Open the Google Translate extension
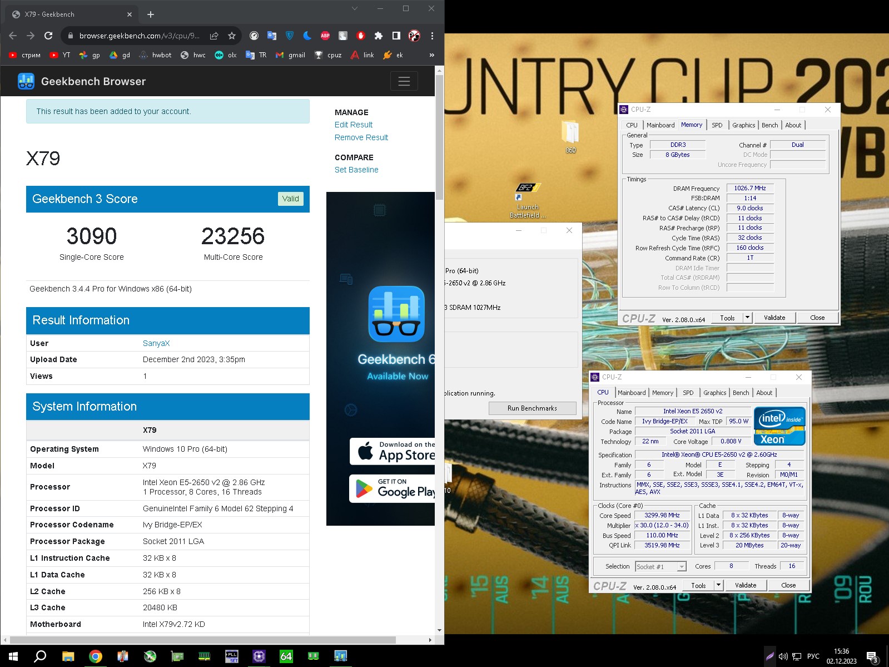The width and height of the screenshot is (889, 667). tap(272, 36)
